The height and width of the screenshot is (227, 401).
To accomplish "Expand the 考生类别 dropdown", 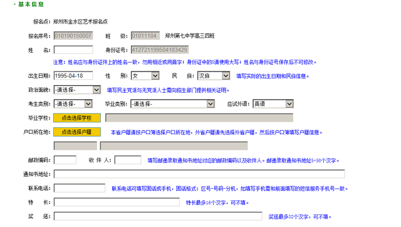I will point(73,104).
